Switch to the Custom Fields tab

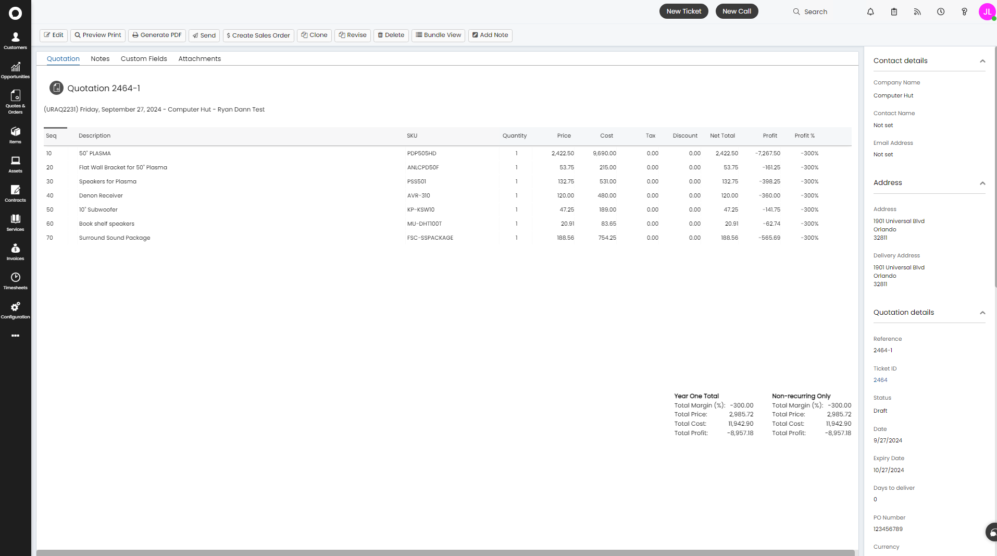point(144,59)
